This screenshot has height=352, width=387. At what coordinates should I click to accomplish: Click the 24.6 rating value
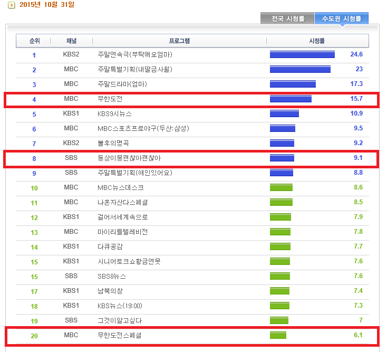point(356,54)
